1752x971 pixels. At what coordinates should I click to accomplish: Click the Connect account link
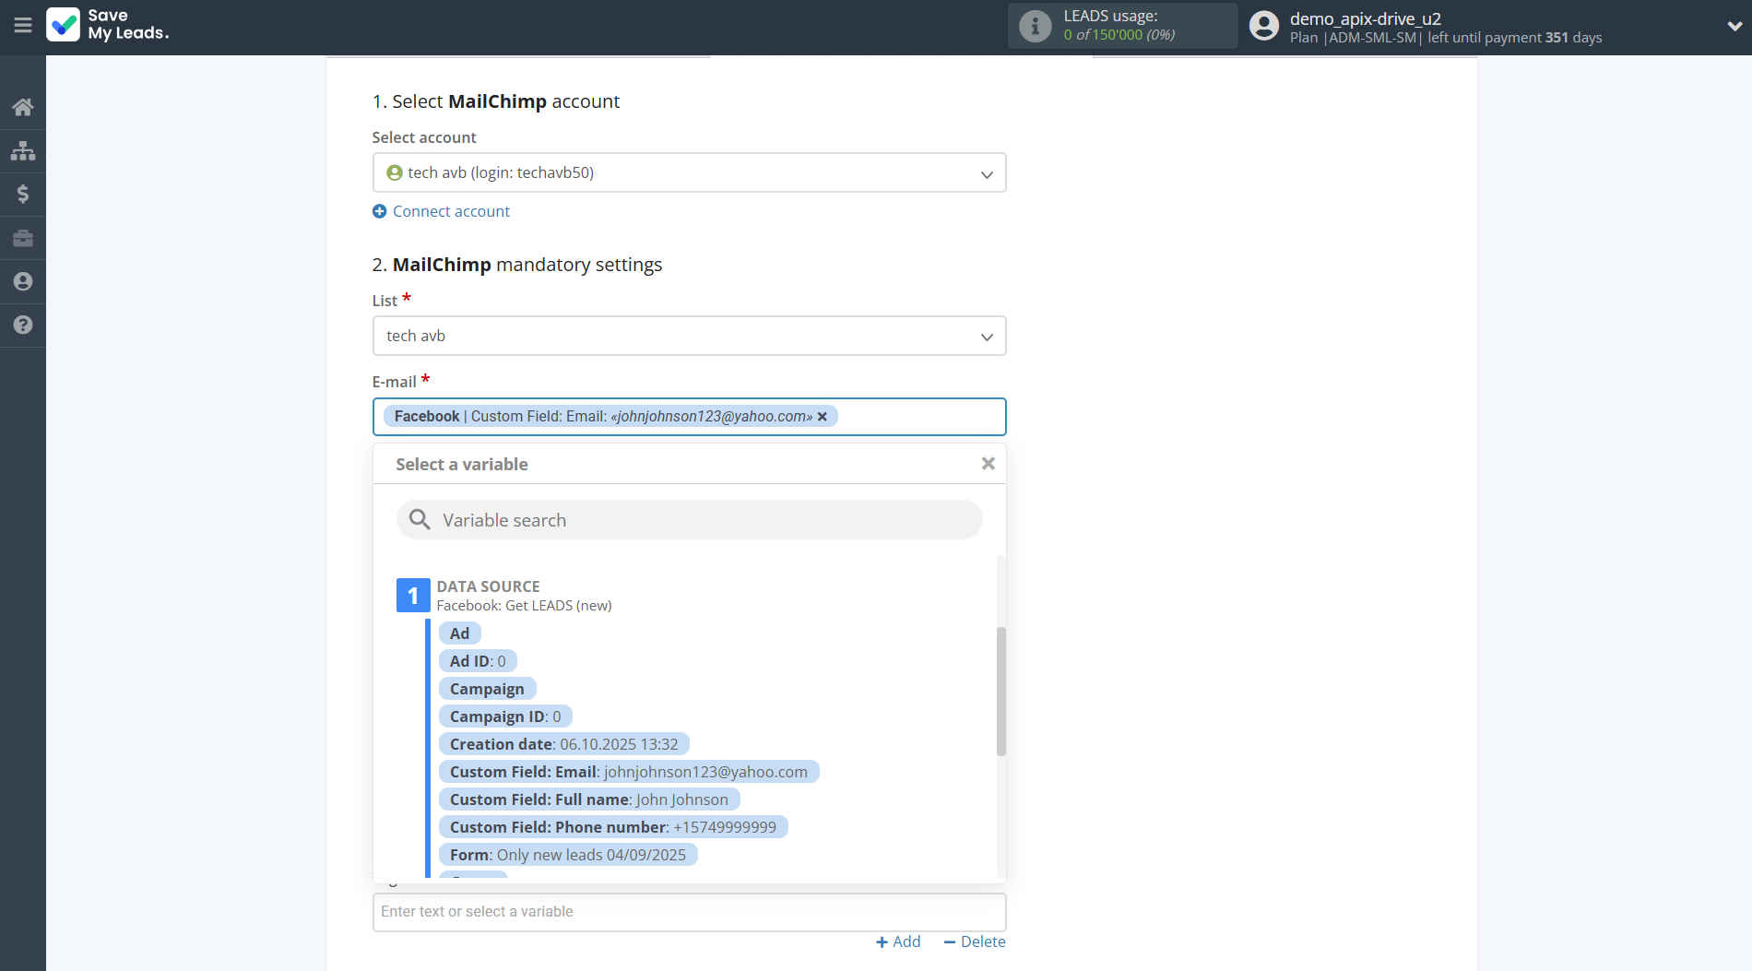pyautogui.click(x=451, y=211)
